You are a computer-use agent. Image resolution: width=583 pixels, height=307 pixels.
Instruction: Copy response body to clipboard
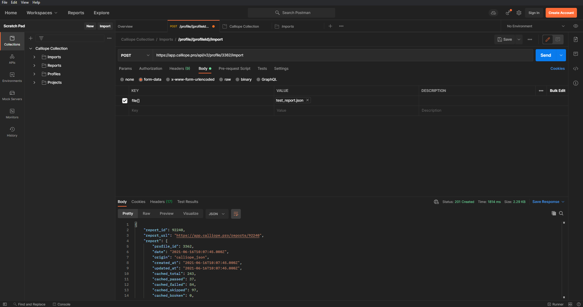[554, 213]
